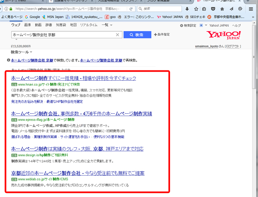Image resolution: width=258 pixels, height=197 pixels.
Task: Open the エラー: このリンク bookmark
Action: coord(136,17)
